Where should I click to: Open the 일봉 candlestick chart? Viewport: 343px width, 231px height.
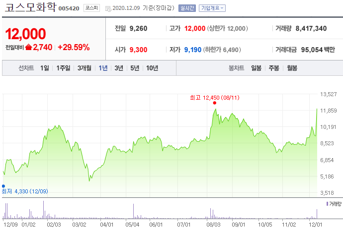(x=256, y=68)
